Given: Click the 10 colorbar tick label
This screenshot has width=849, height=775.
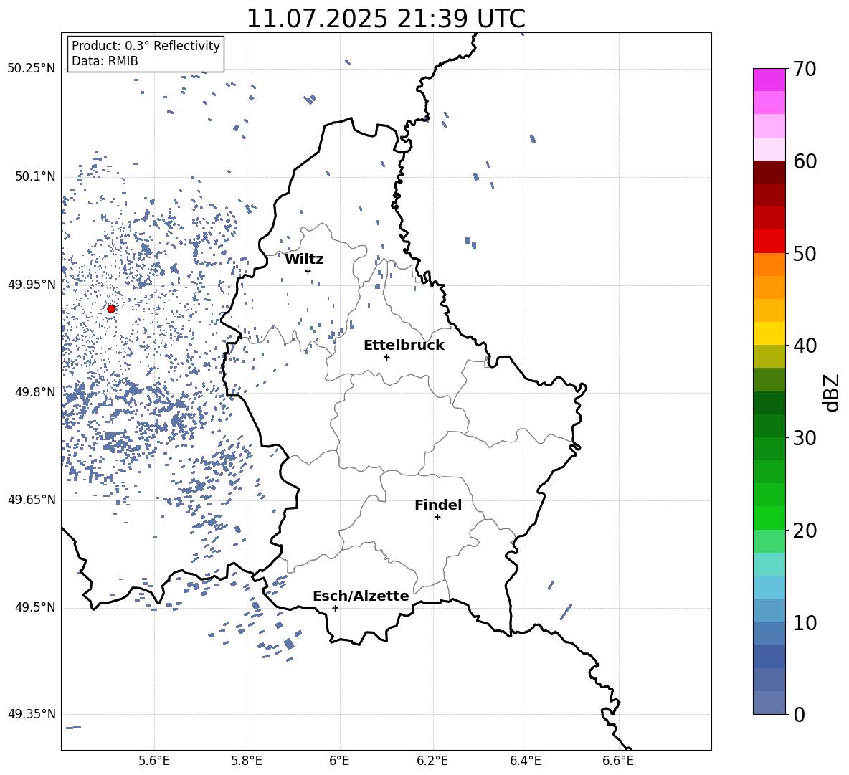Looking at the screenshot, I should coord(805,622).
